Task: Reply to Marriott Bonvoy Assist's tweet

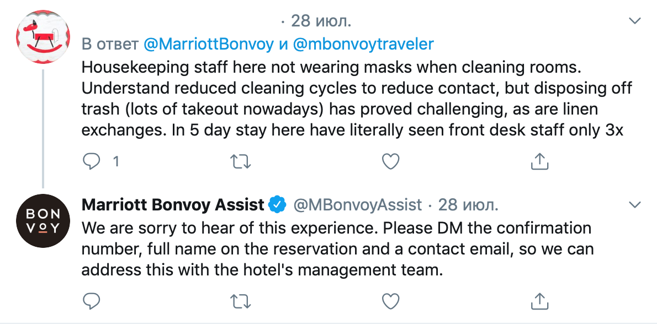Action: (x=92, y=301)
